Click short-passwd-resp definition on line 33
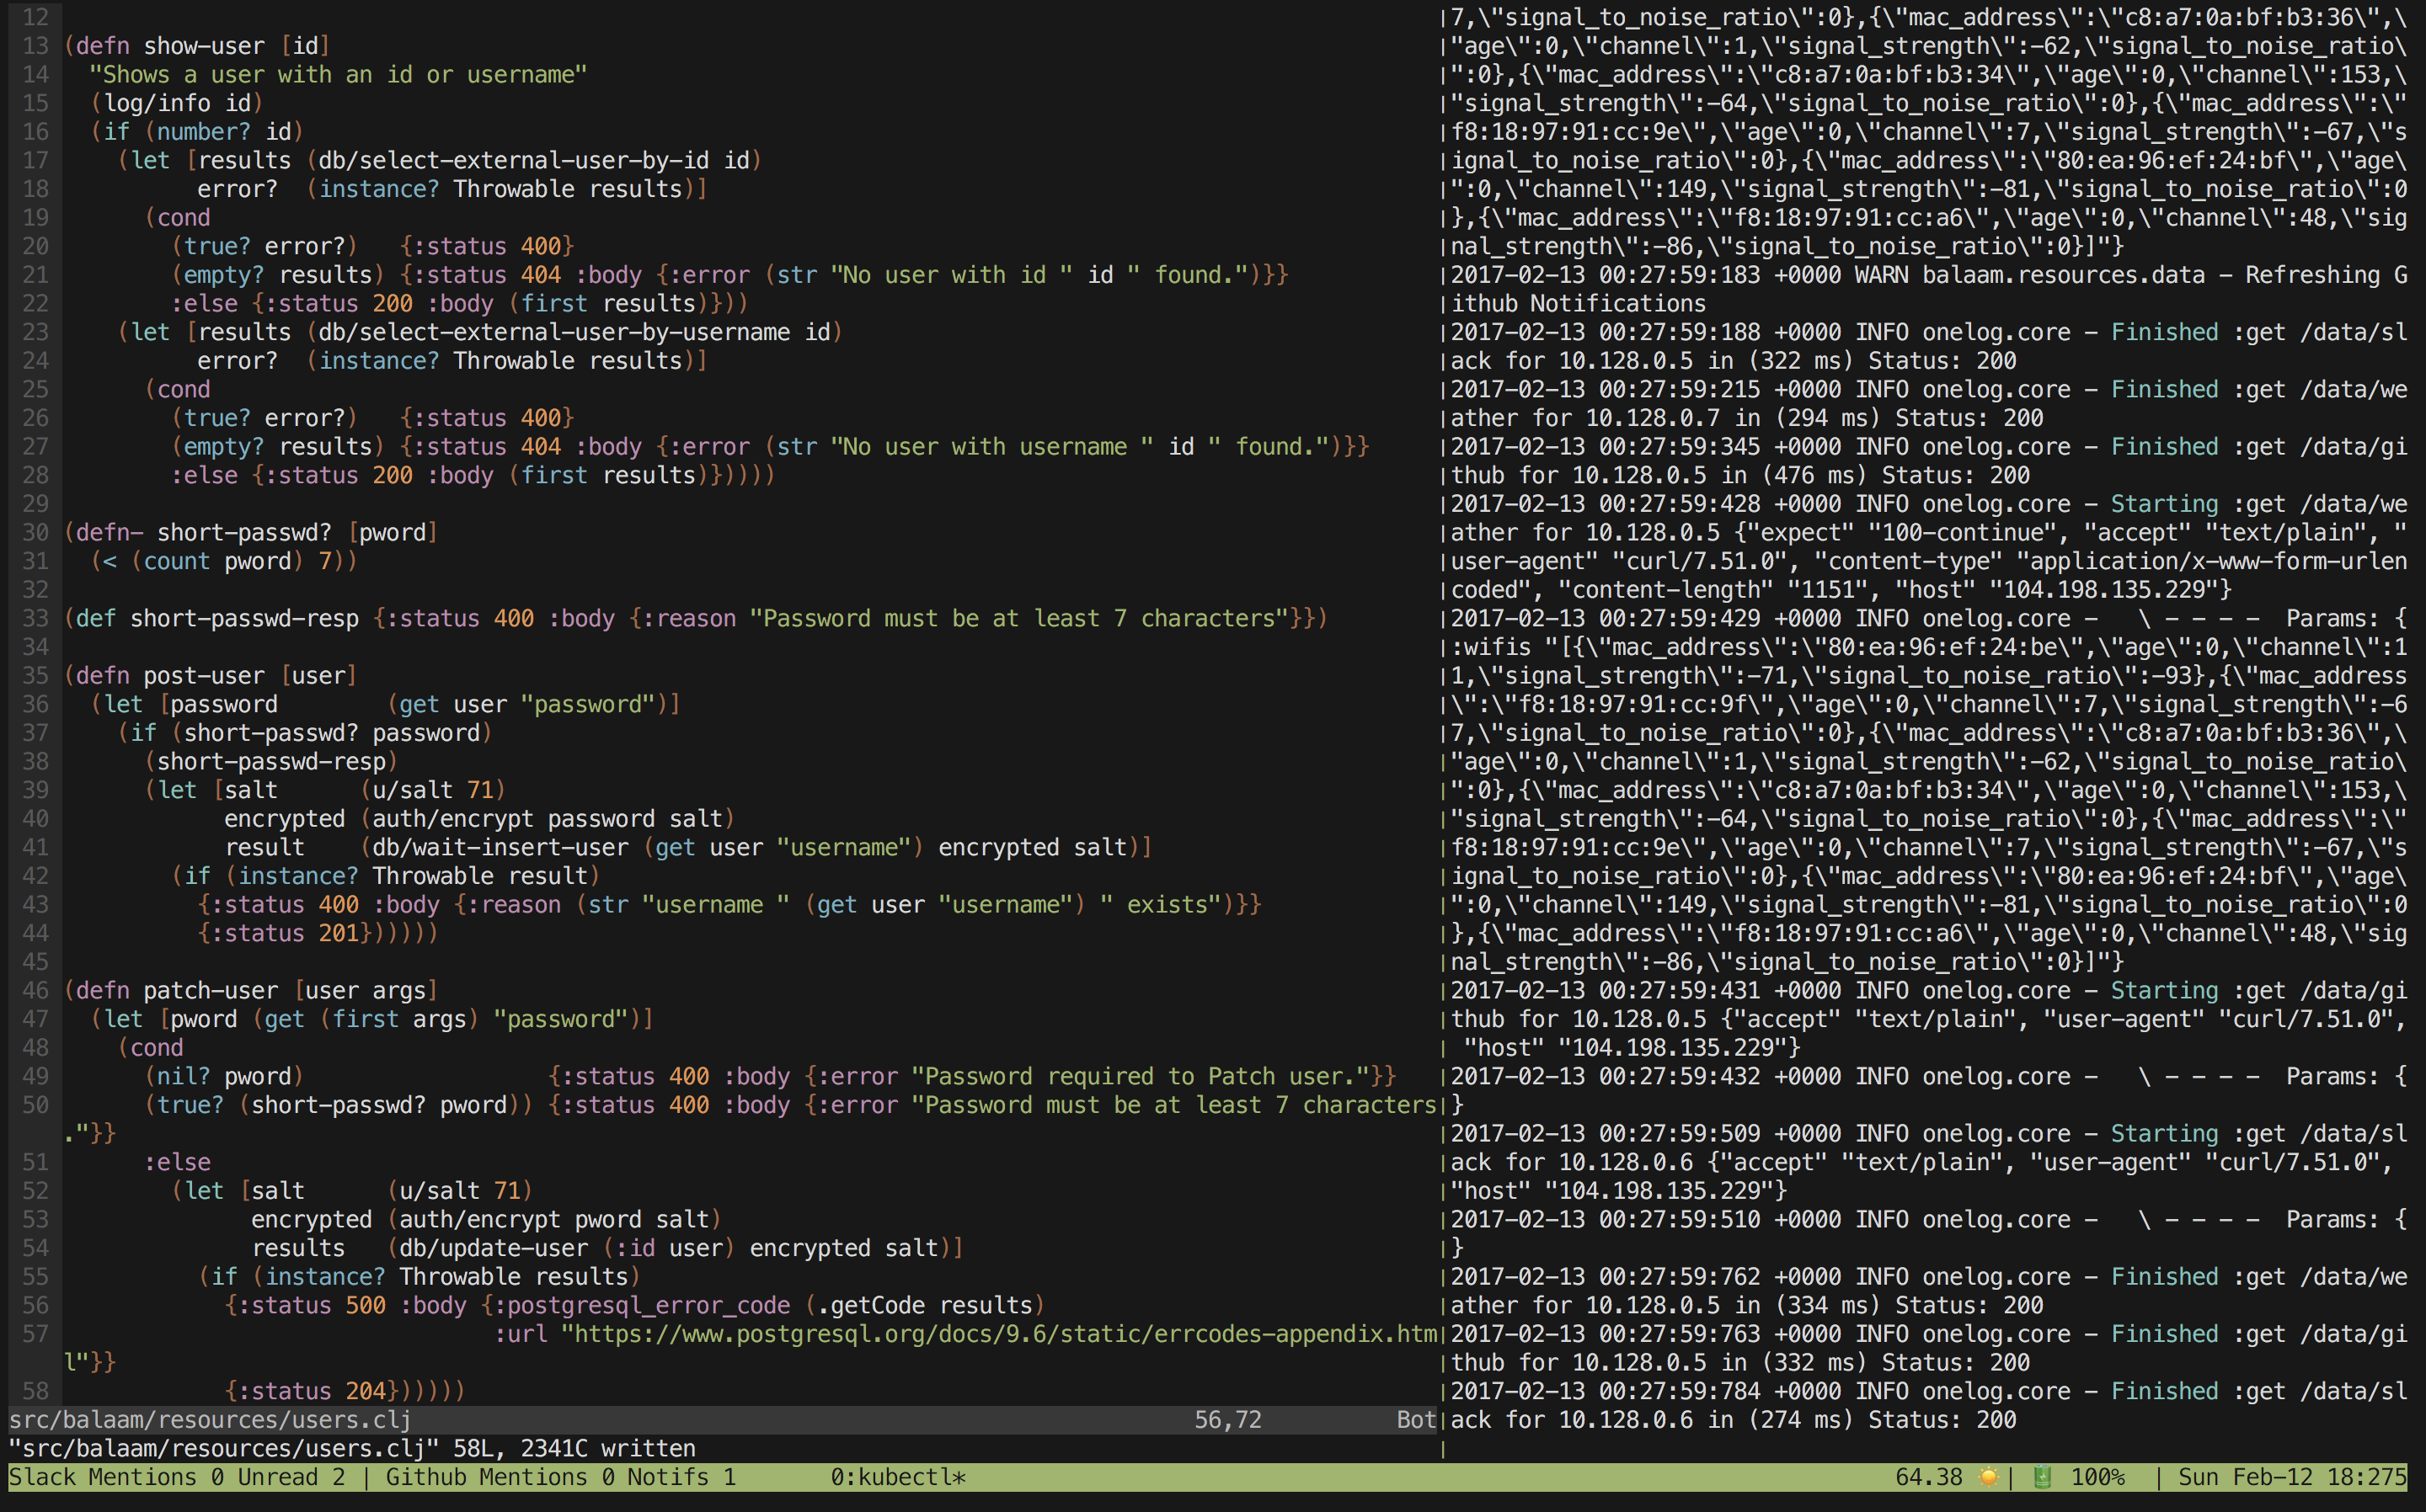Screen dimensions: 2426x1512 (x=244, y=619)
